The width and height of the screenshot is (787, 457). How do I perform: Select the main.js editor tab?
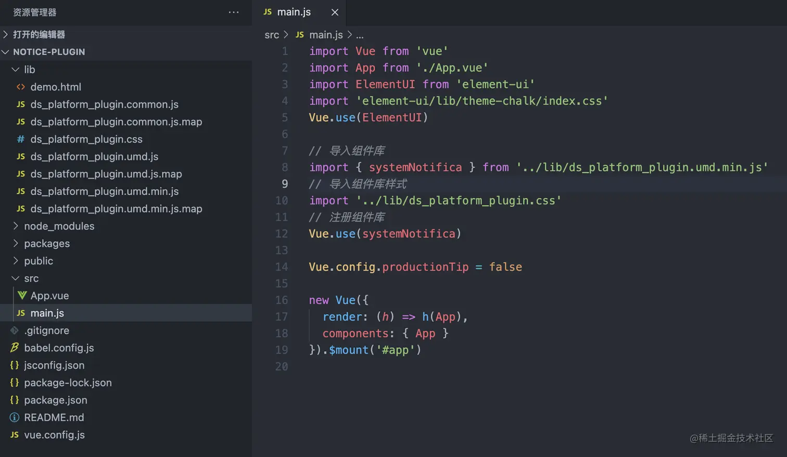pos(299,12)
